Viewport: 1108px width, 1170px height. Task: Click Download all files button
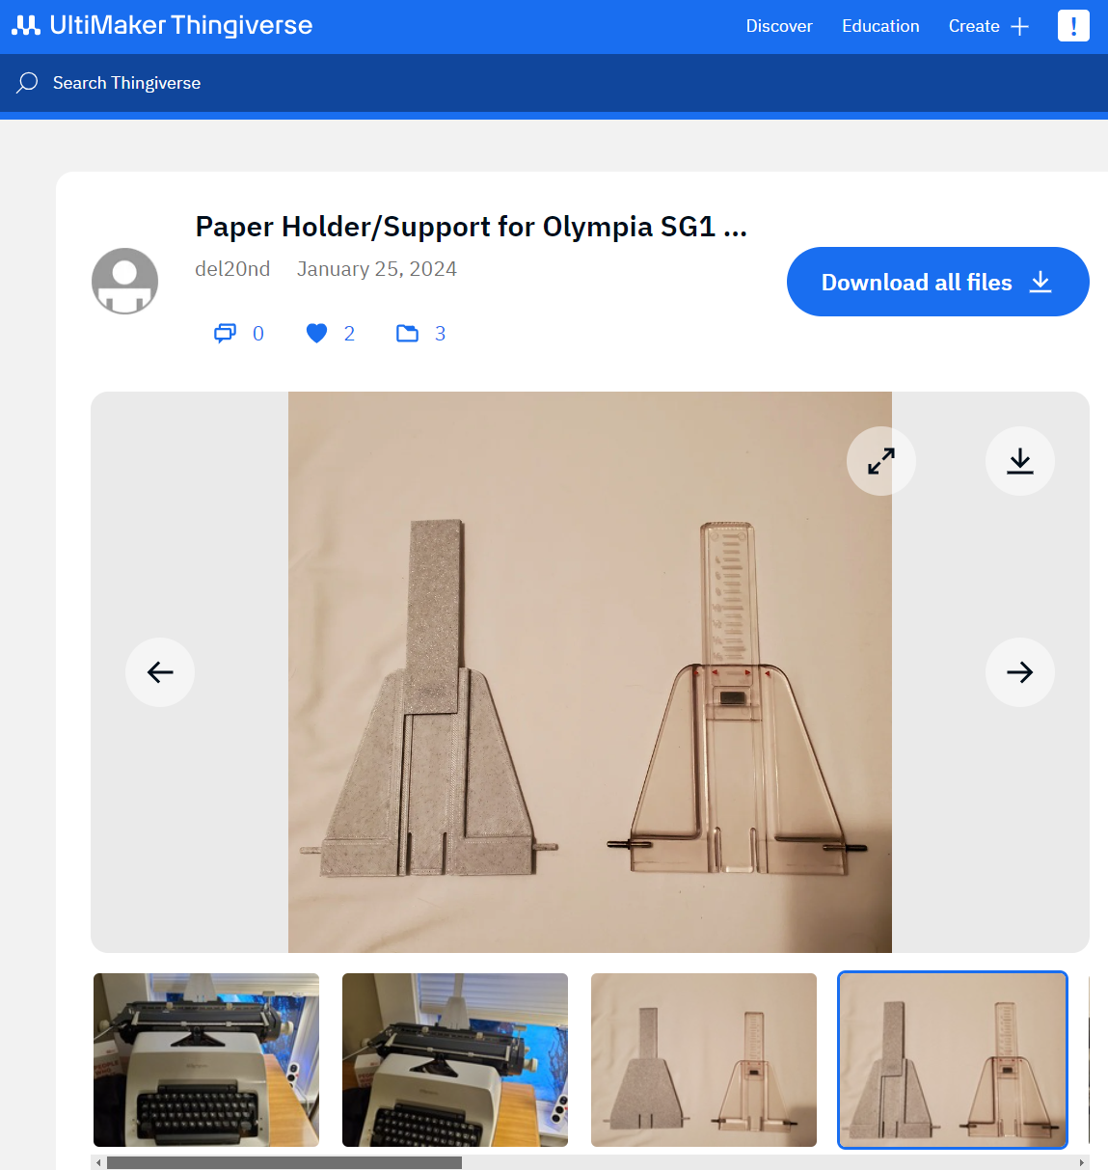pos(937,282)
